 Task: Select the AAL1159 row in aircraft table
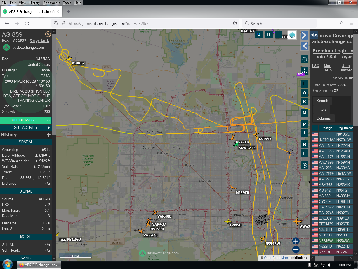pyautogui.click(x=333, y=145)
